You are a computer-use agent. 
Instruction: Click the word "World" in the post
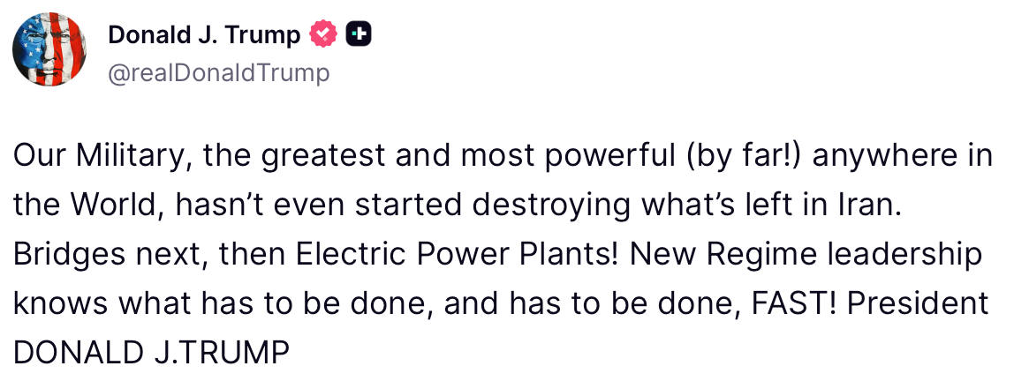[x=111, y=206]
